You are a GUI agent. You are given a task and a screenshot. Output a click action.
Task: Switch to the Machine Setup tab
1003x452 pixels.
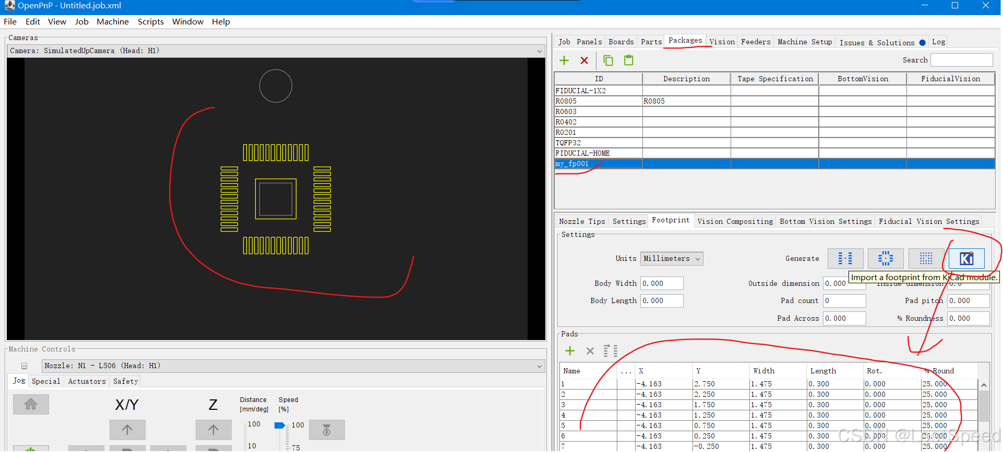(805, 42)
